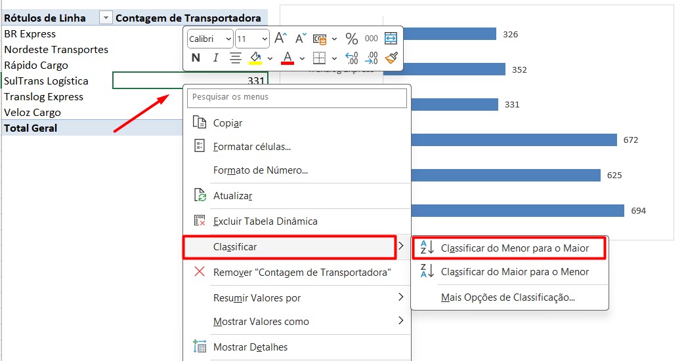Expand Classificar submenu arrow

point(401,246)
